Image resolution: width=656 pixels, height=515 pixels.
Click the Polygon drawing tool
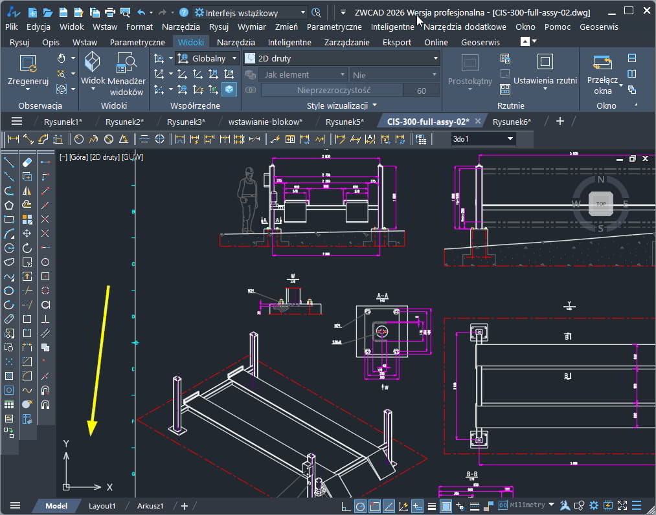pos(9,205)
